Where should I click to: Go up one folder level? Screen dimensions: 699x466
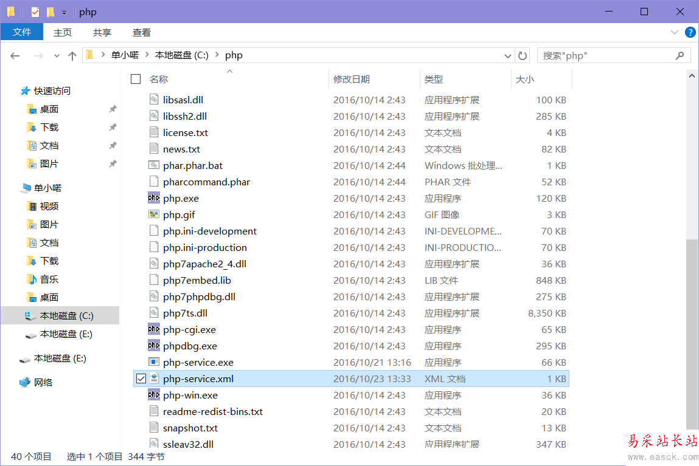[72, 56]
